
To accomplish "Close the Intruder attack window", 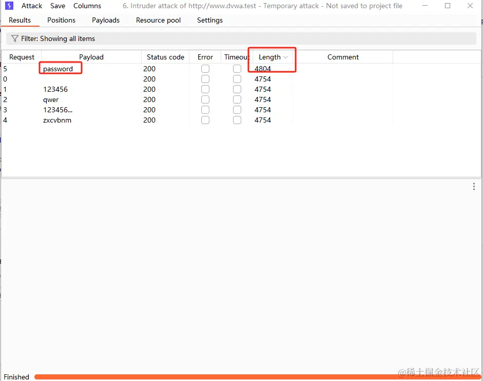I will click(x=470, y=6).
